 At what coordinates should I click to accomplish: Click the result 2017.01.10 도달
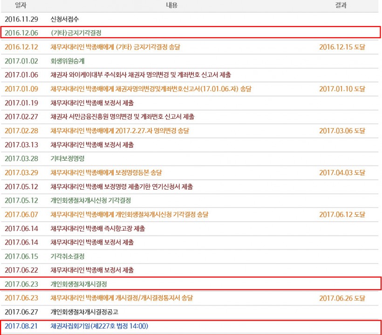[342, 89]
